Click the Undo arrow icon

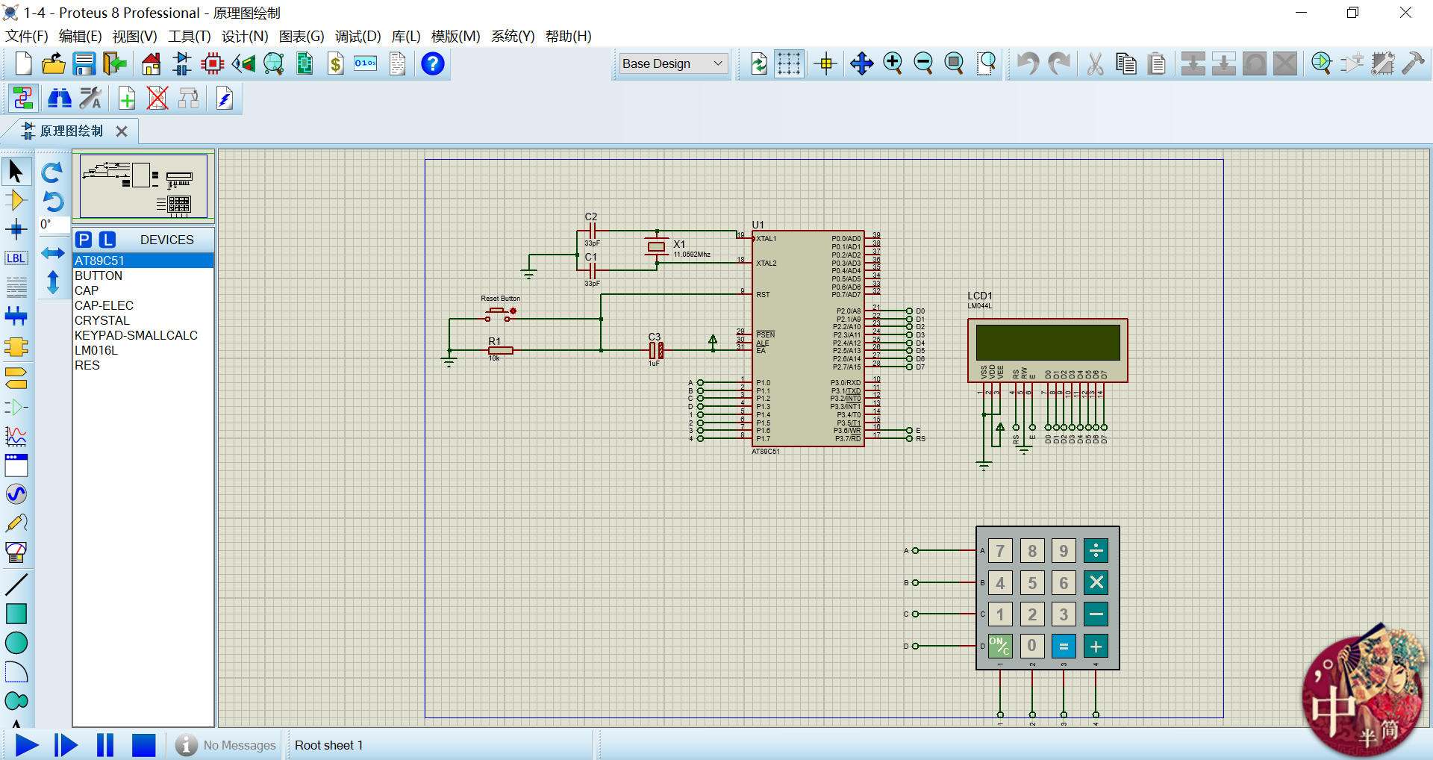(x=1028, y=64)
